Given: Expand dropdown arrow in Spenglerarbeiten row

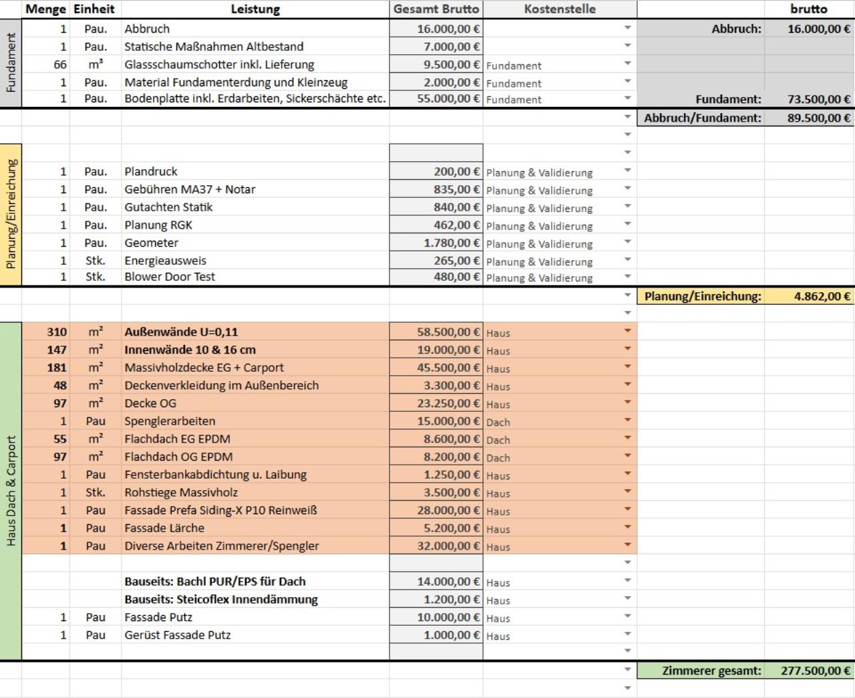Looking at the screenshot, I should tap(627, 421).
